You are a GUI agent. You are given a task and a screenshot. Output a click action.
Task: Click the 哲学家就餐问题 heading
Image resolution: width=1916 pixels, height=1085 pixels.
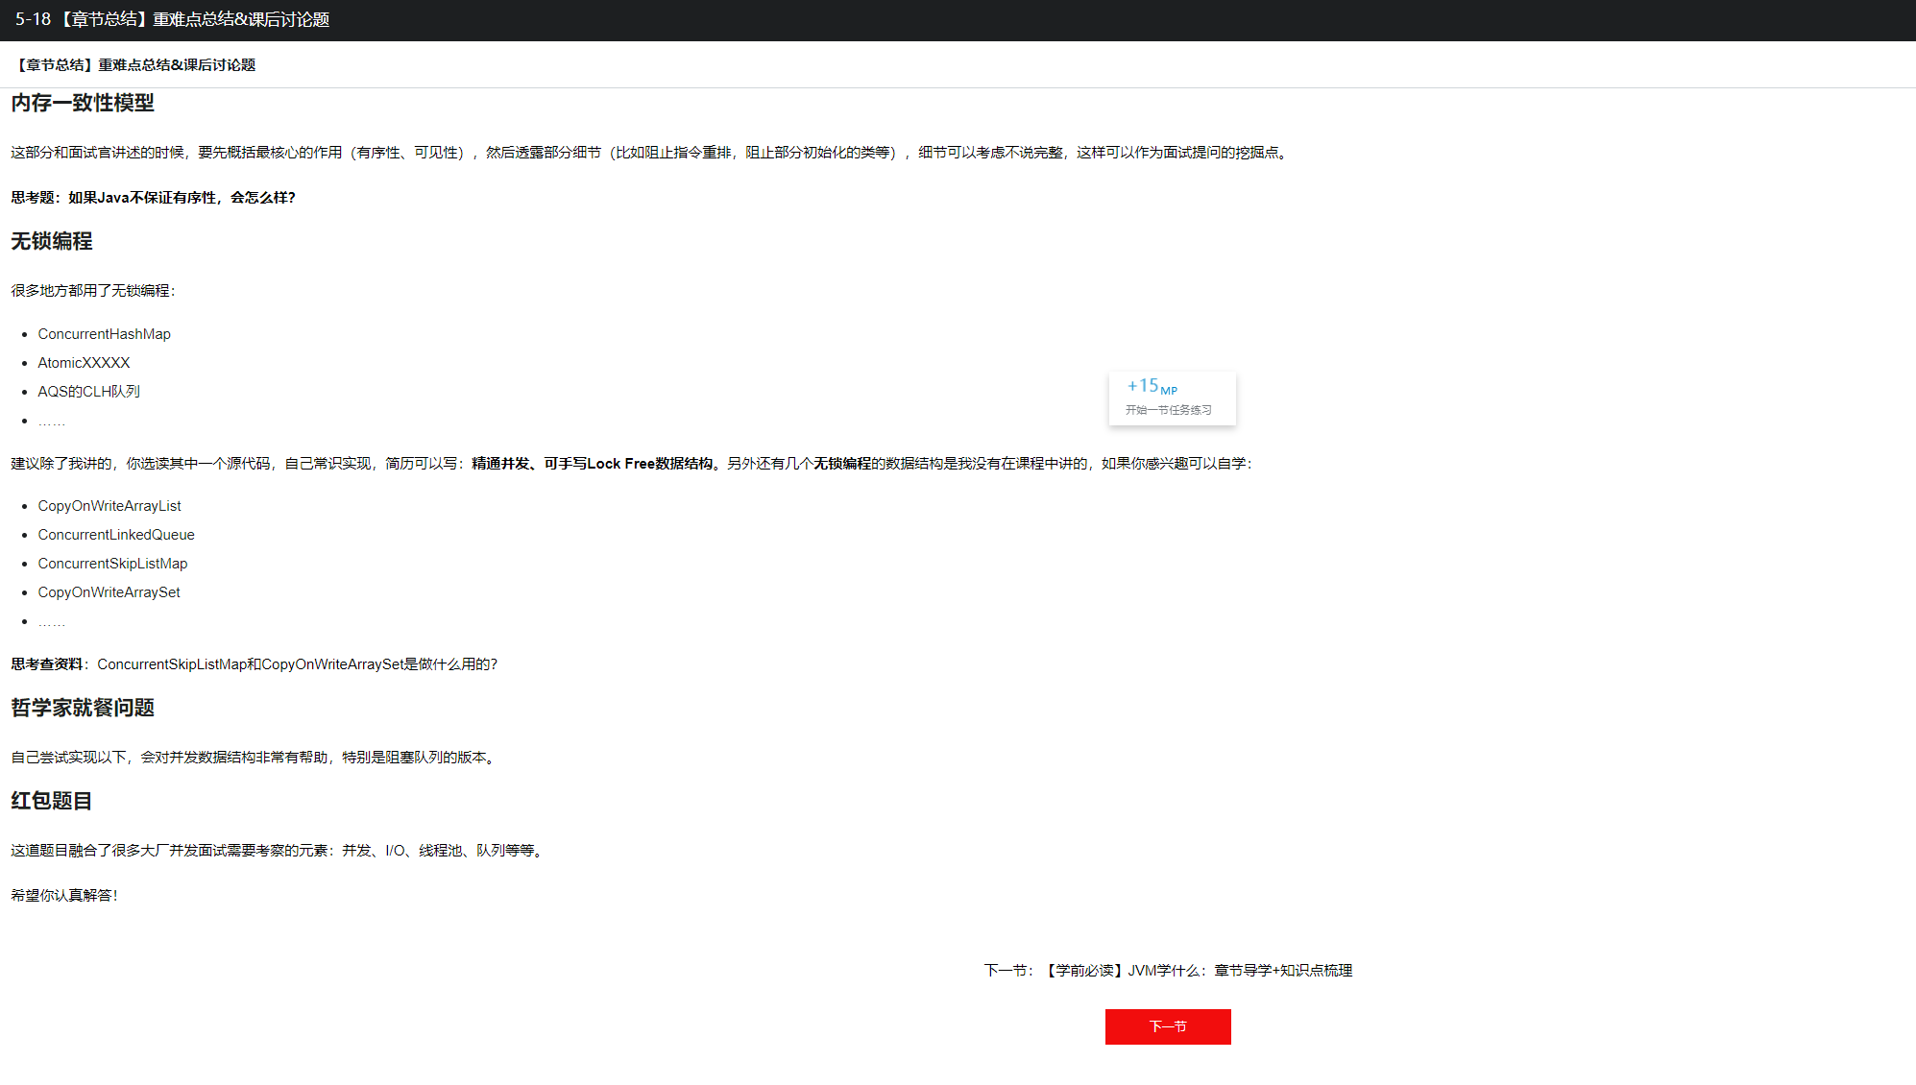[x=83, y=708]
